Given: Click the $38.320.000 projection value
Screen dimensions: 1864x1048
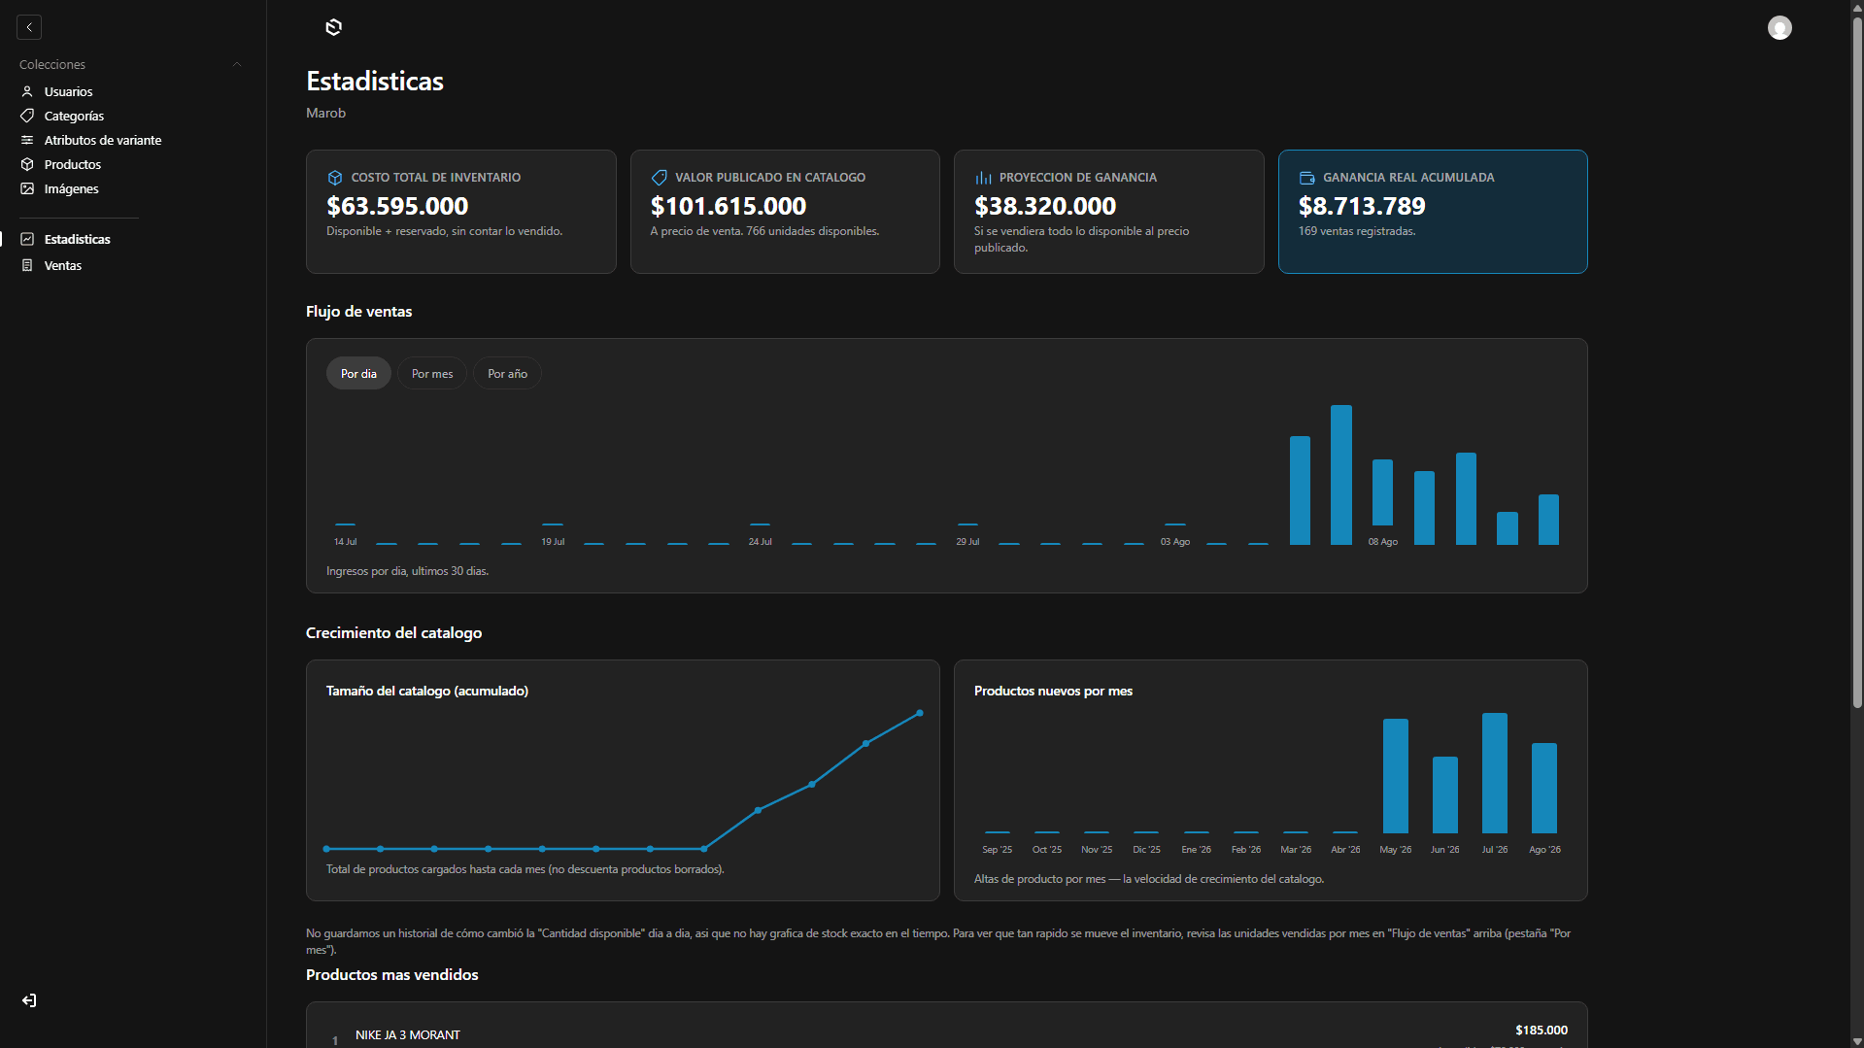Looking at the screenshot, I should pyautogui.click(x=1045, y=206).
